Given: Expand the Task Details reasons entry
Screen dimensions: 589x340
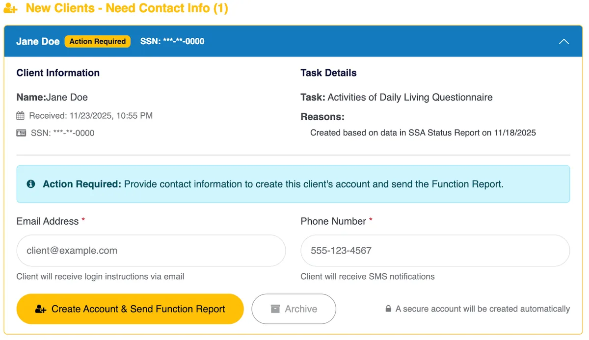Looking at the screenshot, I should tap(423, 132).
